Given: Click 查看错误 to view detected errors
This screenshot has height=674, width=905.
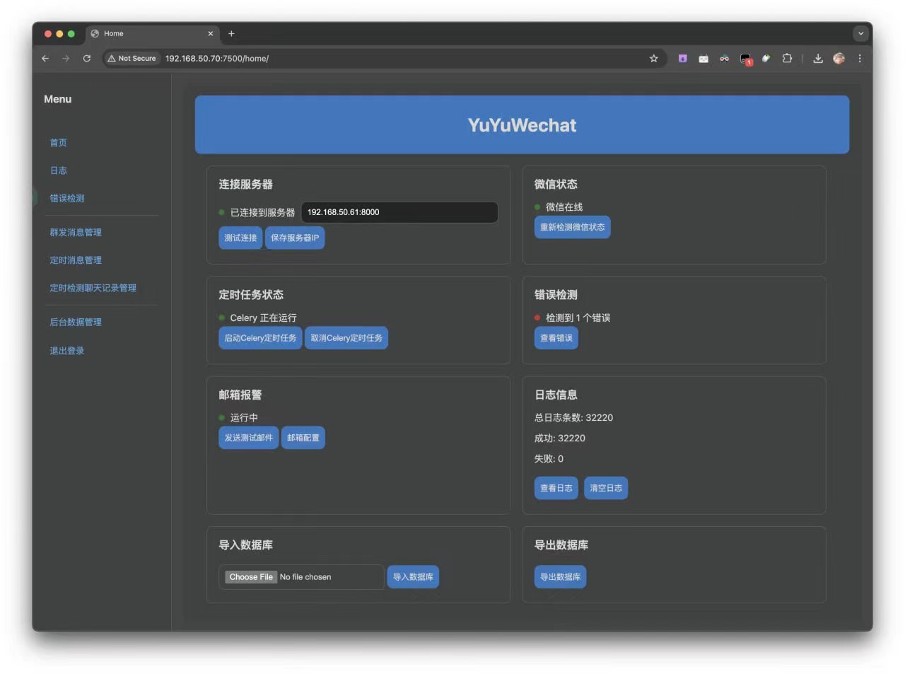Looking at the screenshot, I should click(556, 337).
